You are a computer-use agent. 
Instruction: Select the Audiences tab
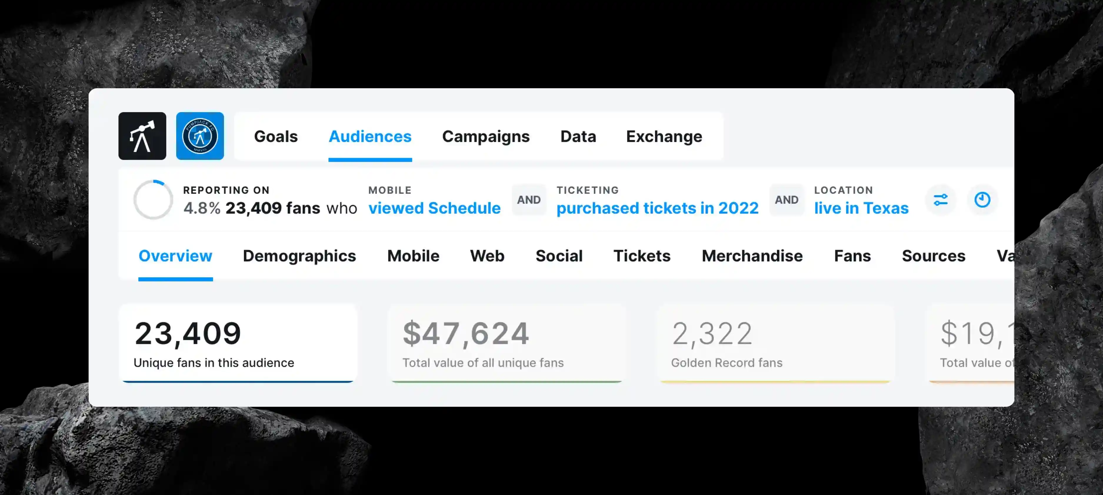point(370,136)
